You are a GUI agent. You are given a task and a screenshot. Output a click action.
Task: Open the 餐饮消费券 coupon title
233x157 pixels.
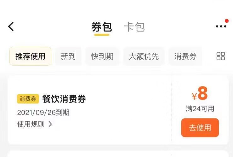[x=64, y=99]
